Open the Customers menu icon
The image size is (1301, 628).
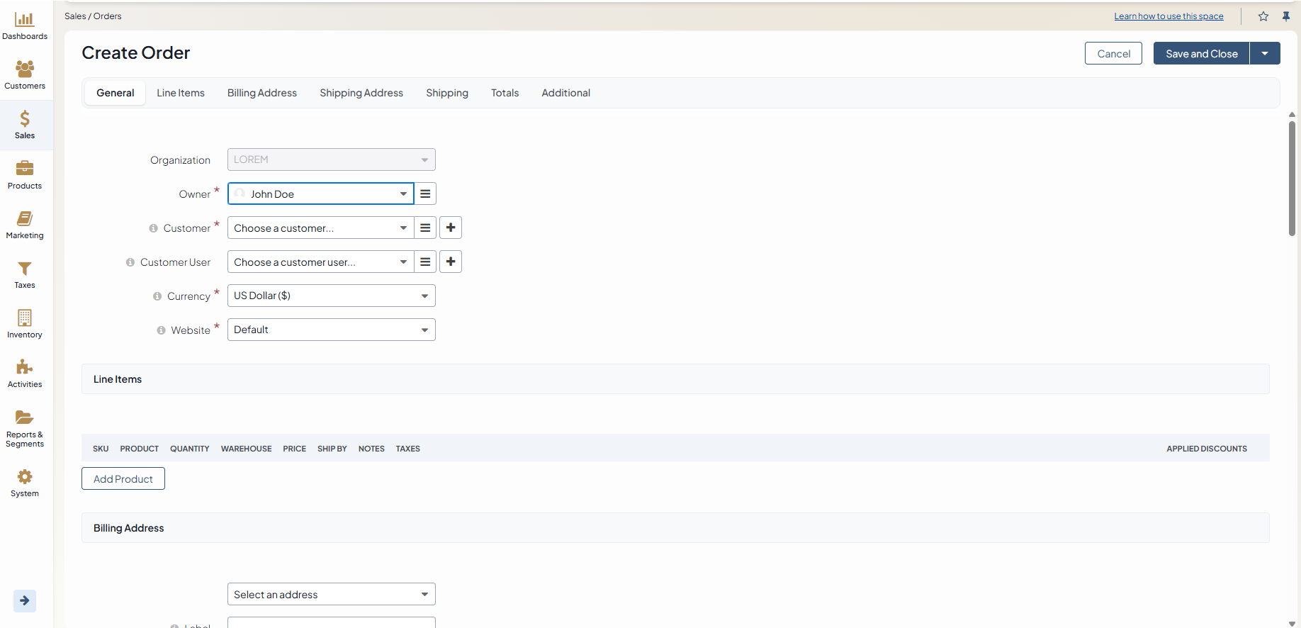coord(25,69)
